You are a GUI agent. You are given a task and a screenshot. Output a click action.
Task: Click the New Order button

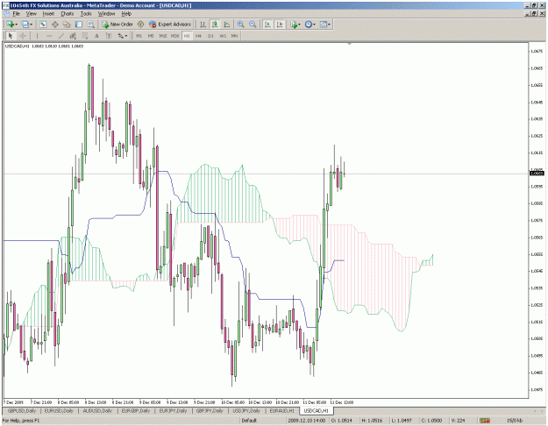point(117,25)
